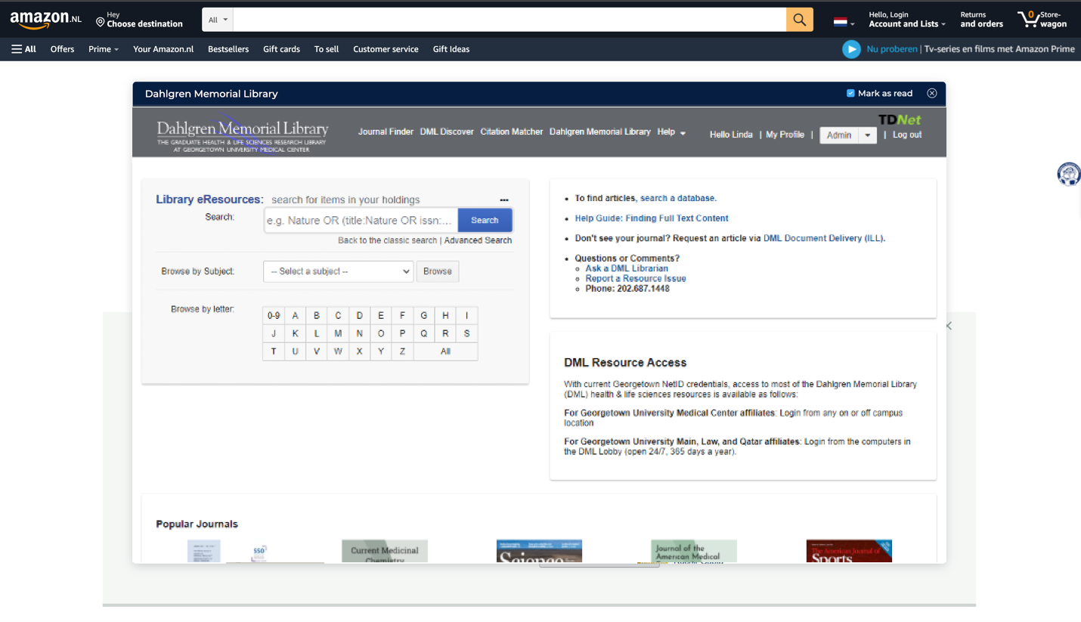
Task: Click the Amazon.nl logo
Action: point(45,20)
